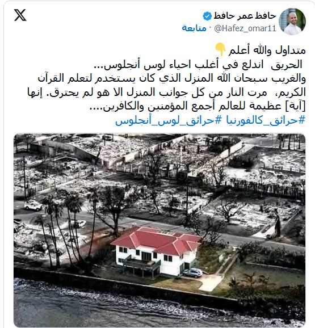Click the line mentioning القرآن

[171, 78]
